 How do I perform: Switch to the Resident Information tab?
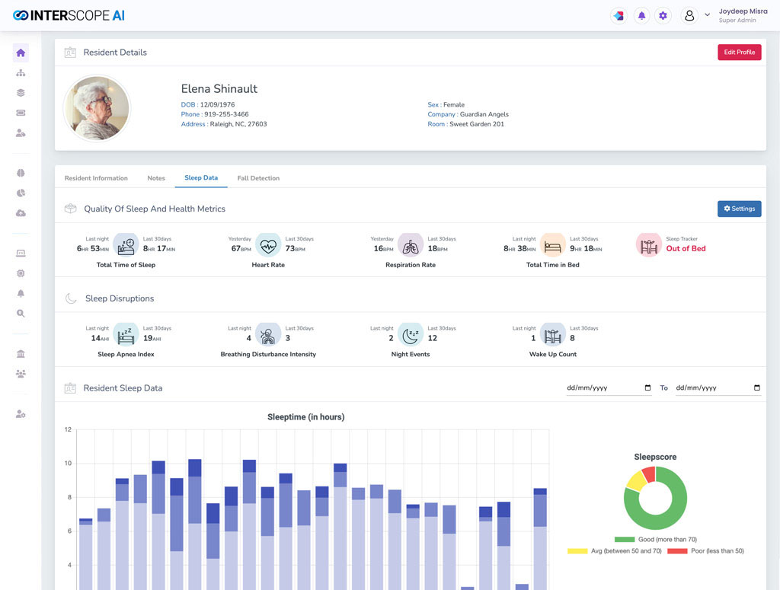[96, 178]
